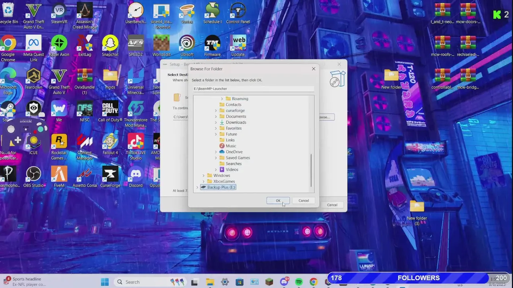The height and width of the screenshot is (288, 513).
Task: Open the Call of Duty desktop icon
Action: point(110,112)
